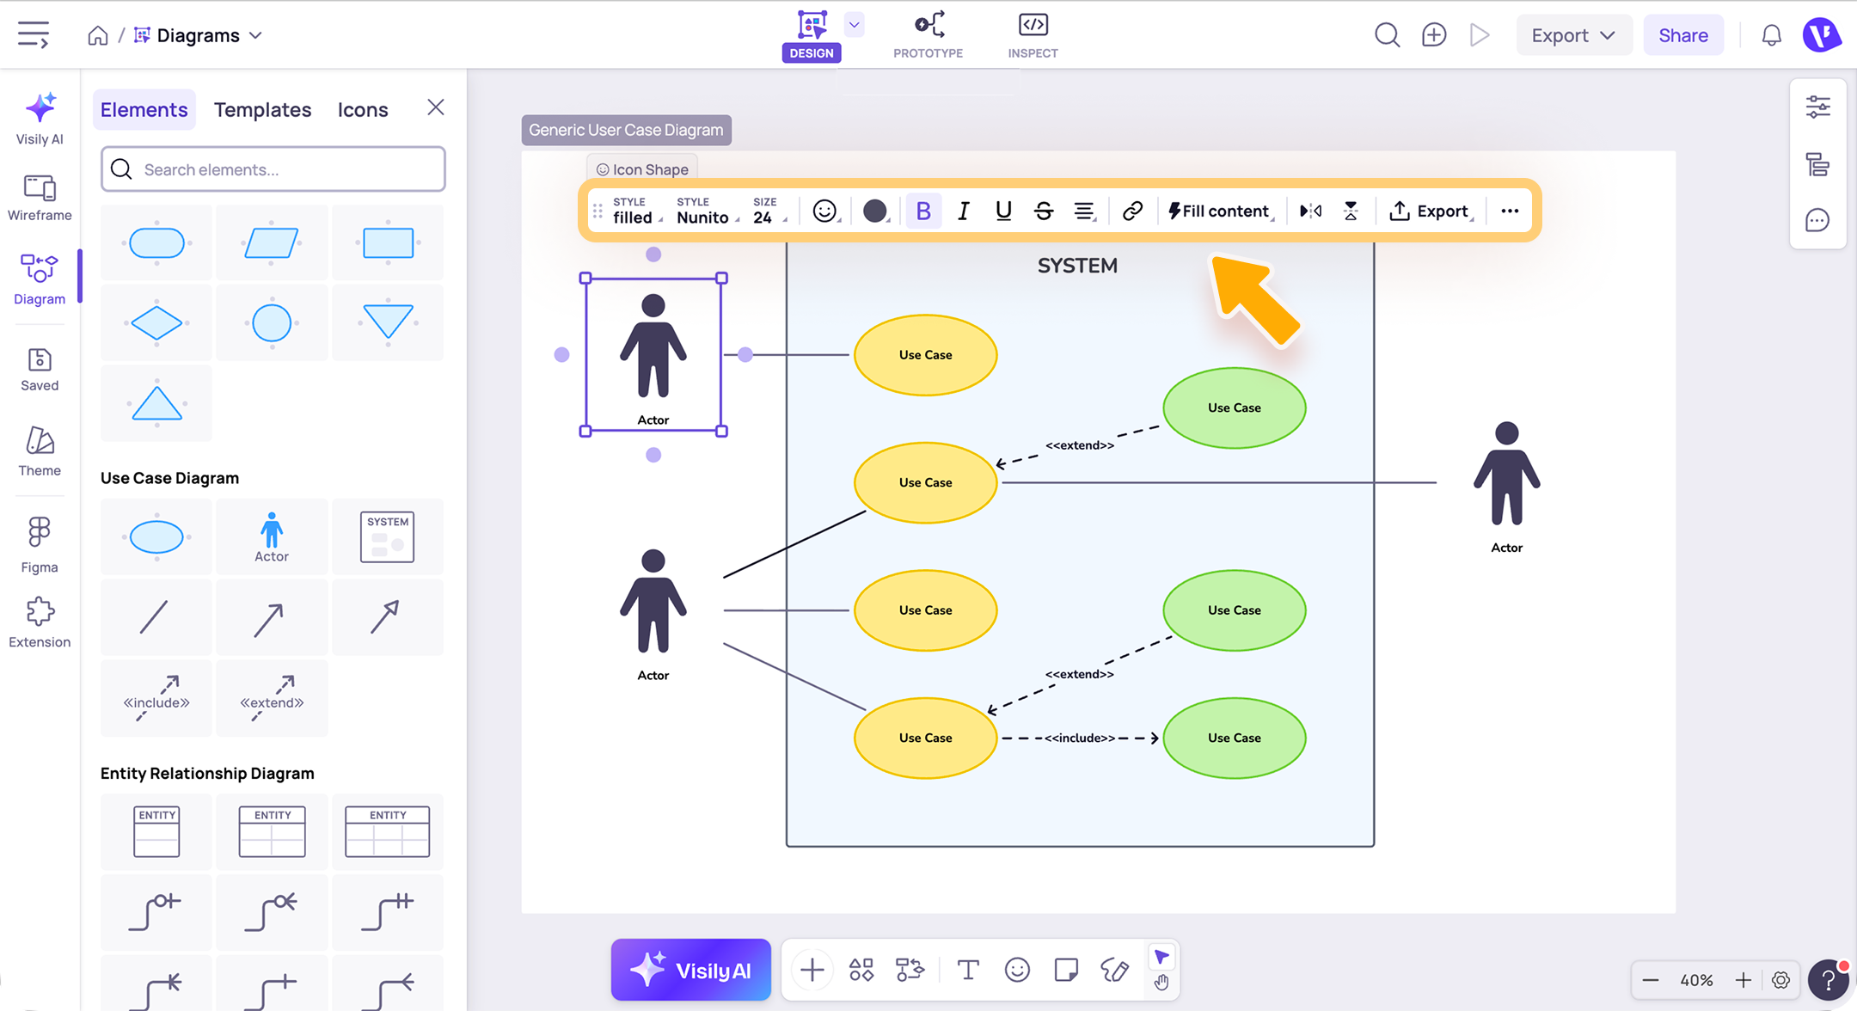Image resolution: width=1857 pixels, height=1011 pixels.
Task: Select the sticky note tool
Action: pyautogui.click(x=1066, y=970)
